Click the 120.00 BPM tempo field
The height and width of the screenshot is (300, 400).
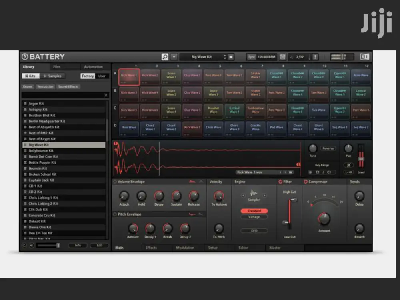click(266, 57)
